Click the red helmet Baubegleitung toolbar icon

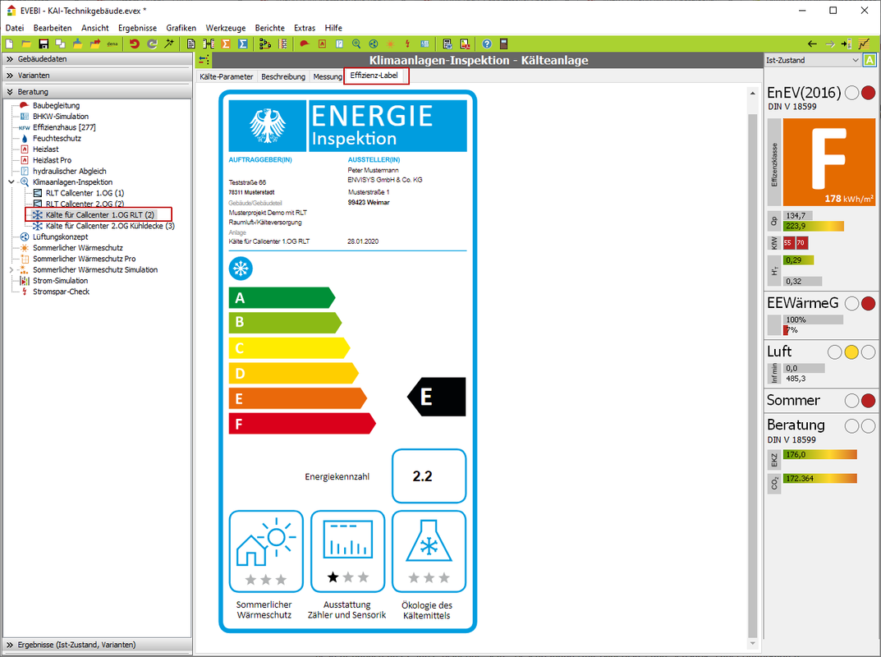(x=305, y=44)
